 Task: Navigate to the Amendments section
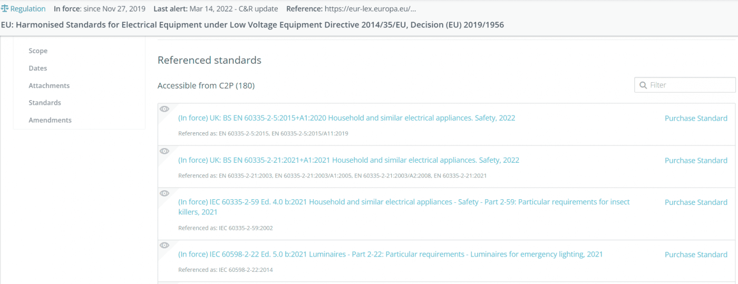point(50,120)
